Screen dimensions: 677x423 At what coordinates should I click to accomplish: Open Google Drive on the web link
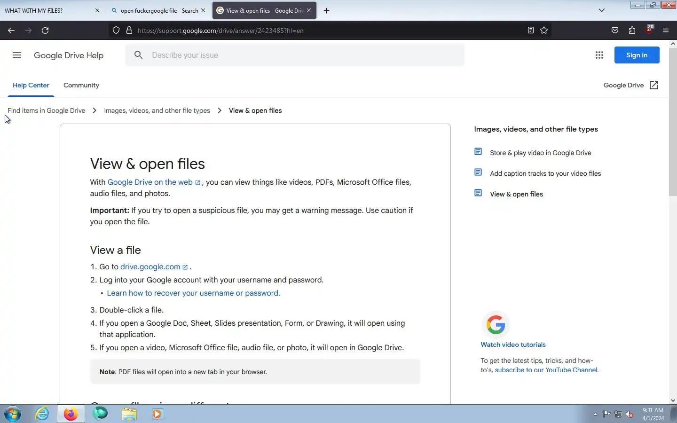tap(154, 182)
